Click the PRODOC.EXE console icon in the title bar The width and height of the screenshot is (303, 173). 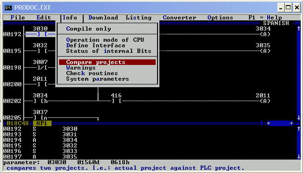8,7
